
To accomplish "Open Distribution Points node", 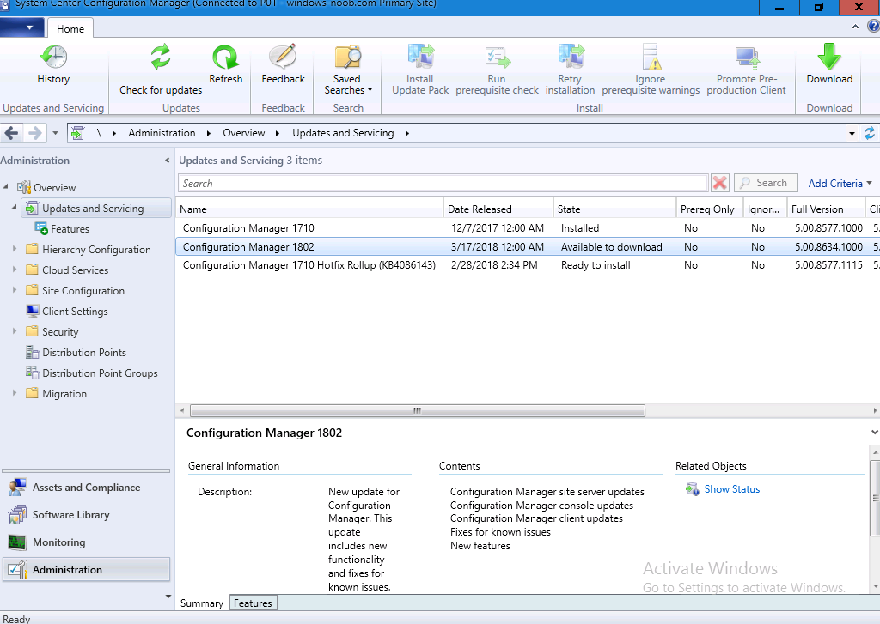I will click(x=83, y=353).
